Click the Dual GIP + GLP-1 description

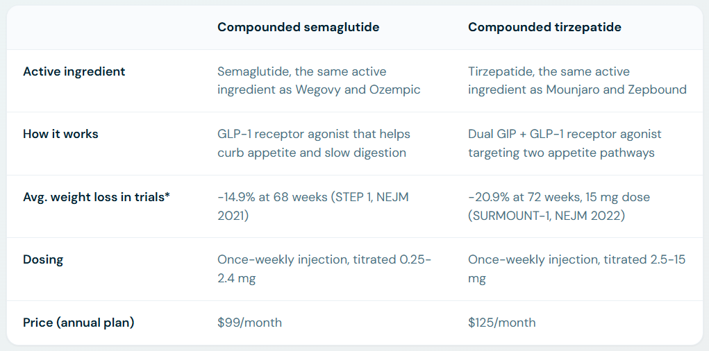565,143
